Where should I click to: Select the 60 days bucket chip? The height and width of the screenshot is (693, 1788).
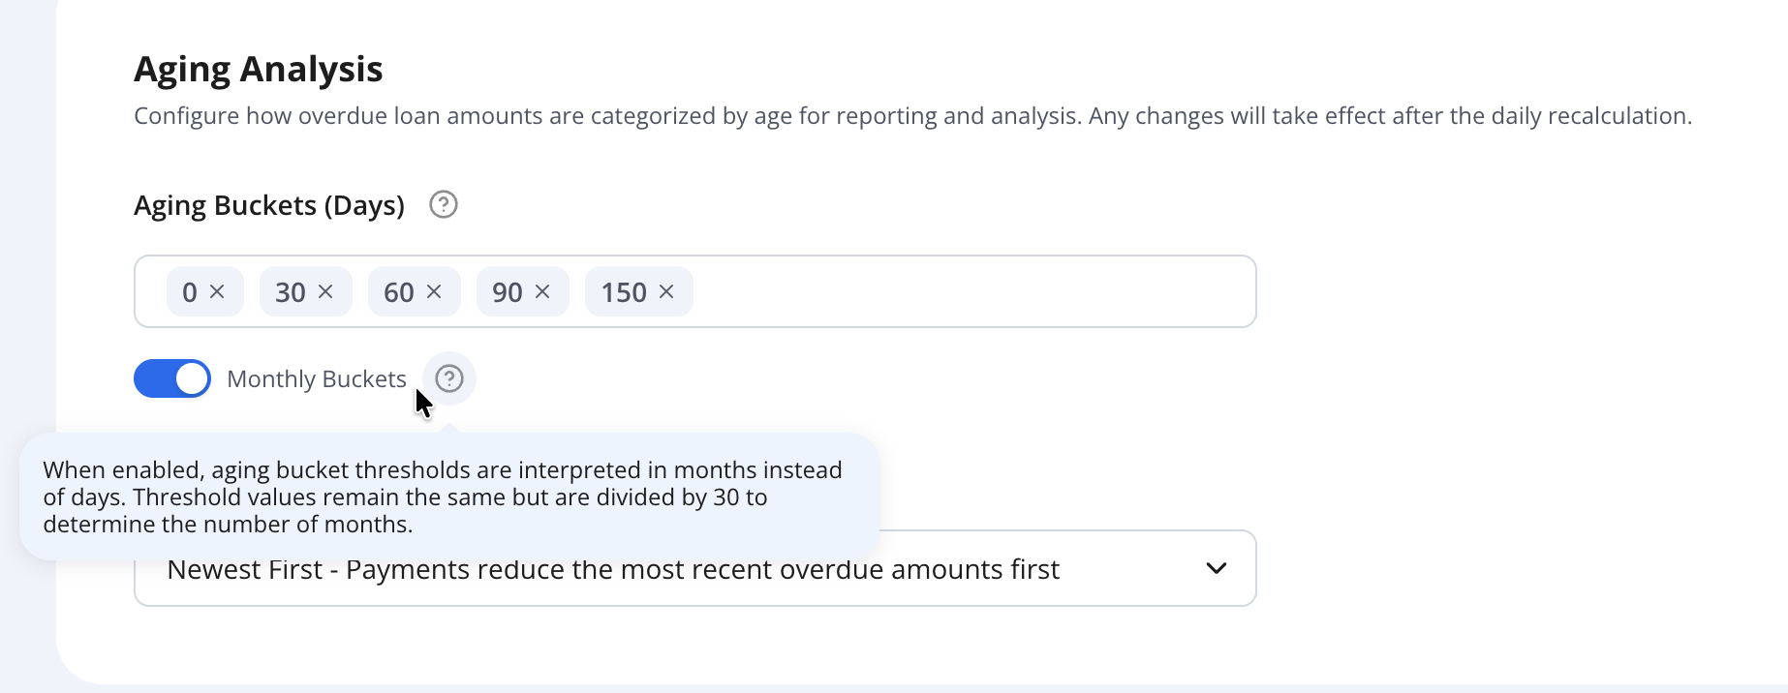coord(399,291)
